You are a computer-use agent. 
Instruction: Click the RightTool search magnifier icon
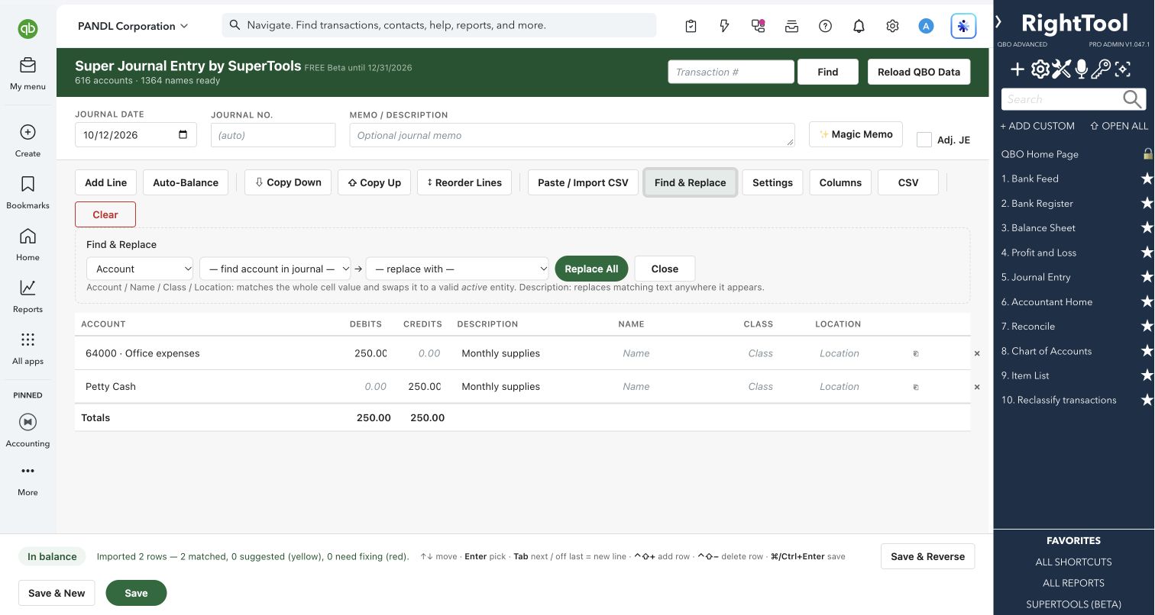[x=1133, y=99]
